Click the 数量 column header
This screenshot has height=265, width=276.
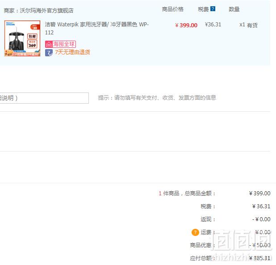[x=234, y=9]
